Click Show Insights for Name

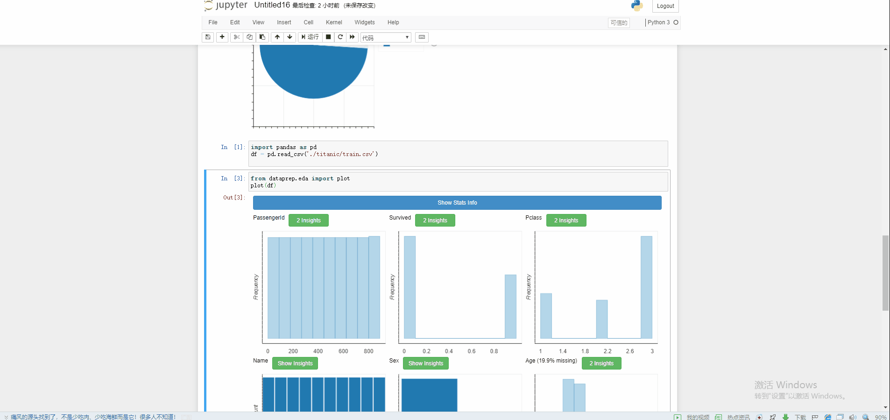[x=295, y=363]
